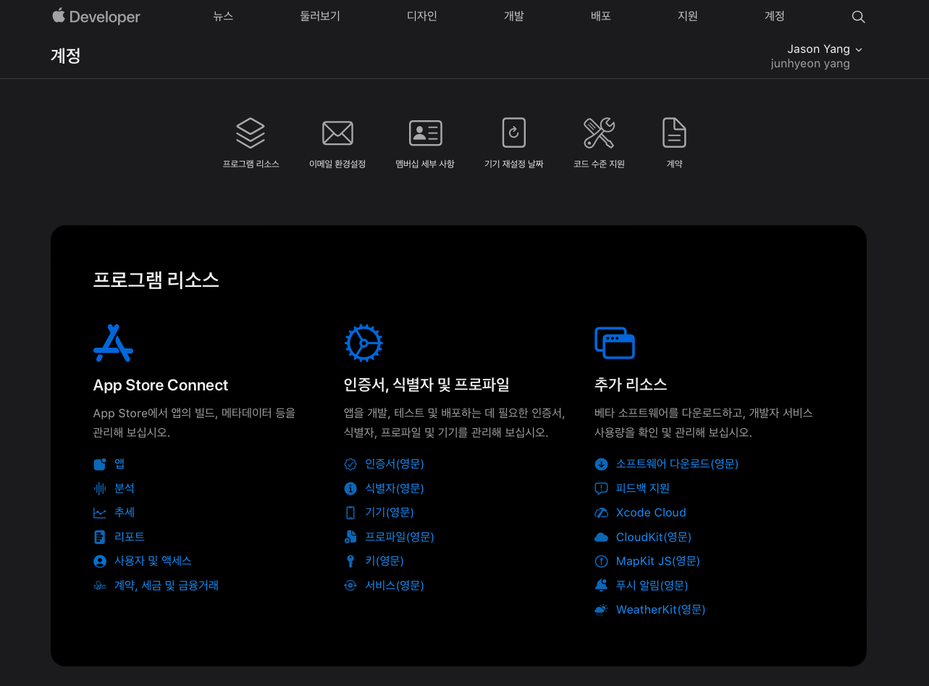The image size is (929, 686).
Task: Open the 개발 menu item
Action: (514, 16)
